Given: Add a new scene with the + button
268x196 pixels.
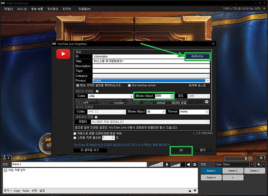Looking at the screenshot, I should coord(233,177).
